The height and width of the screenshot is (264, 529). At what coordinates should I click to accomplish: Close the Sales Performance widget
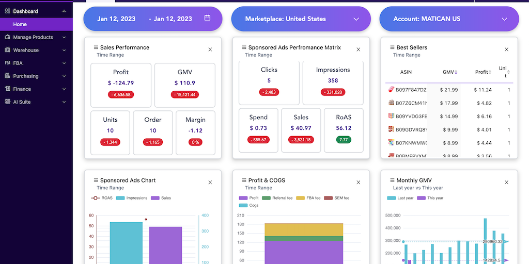pos(210,49)
